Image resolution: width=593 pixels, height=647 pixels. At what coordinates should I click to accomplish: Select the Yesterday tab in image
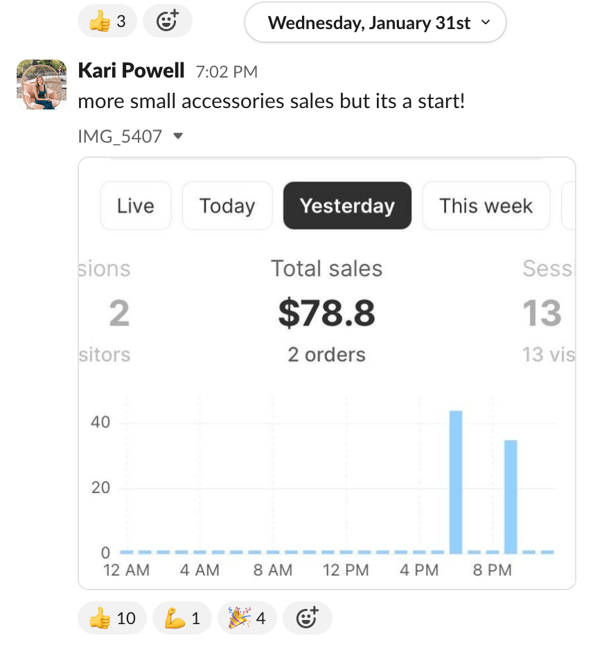coord(347,206)
